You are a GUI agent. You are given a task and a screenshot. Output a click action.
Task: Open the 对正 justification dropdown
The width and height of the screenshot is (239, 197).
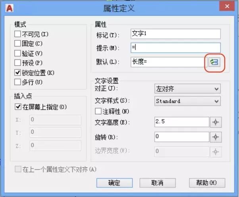(187, 89)
